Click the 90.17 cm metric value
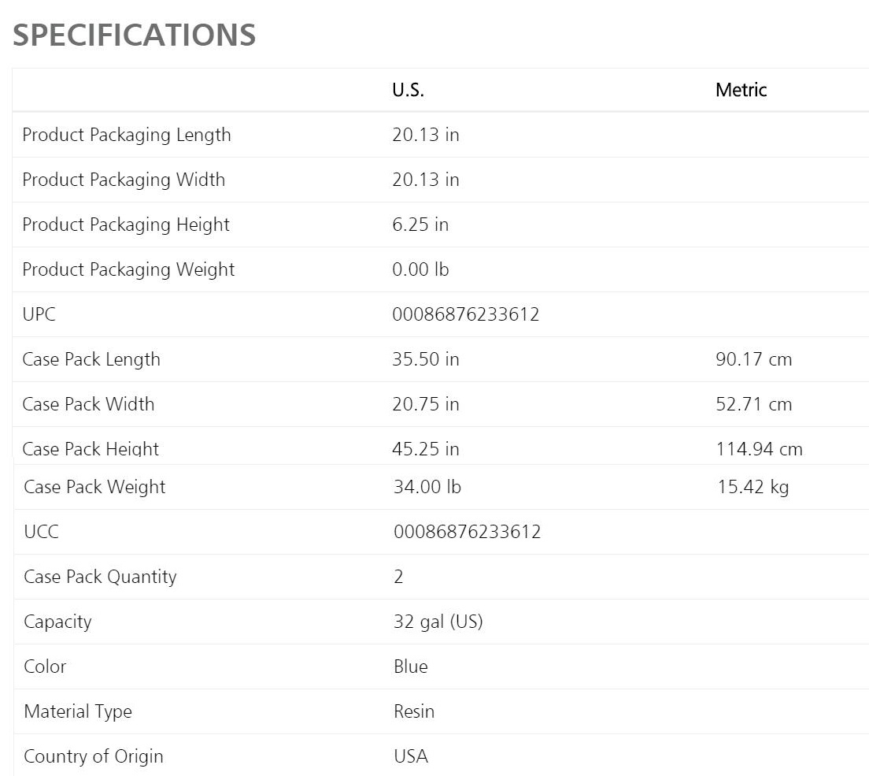 click(754, 359)
